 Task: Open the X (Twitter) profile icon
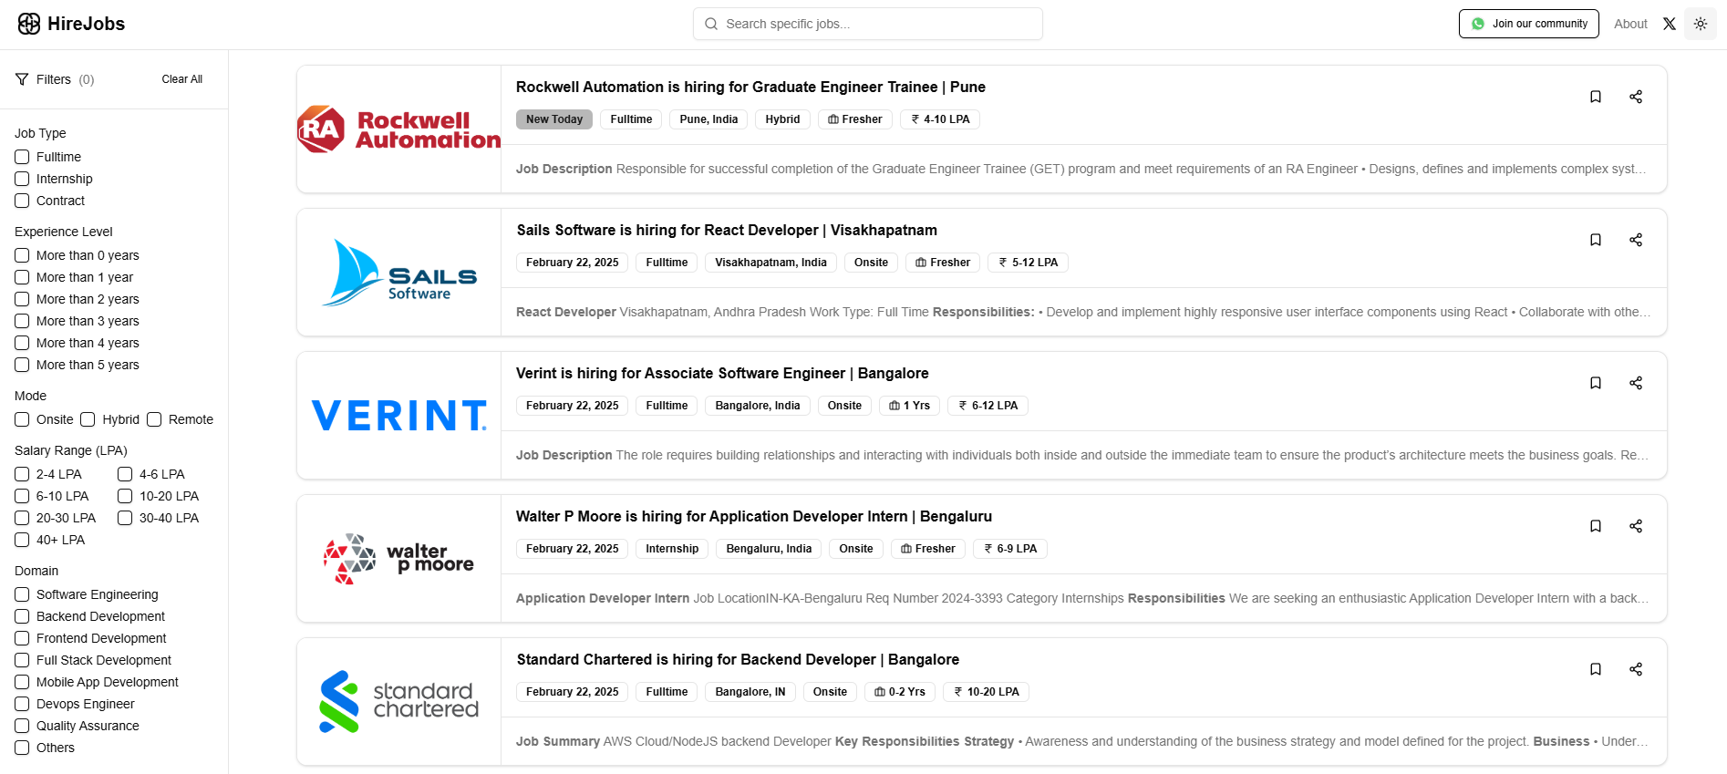pyautogui.click(x=1670, y=24)
